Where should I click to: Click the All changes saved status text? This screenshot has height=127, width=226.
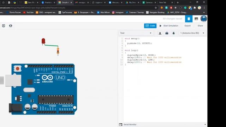pos(172,19)
